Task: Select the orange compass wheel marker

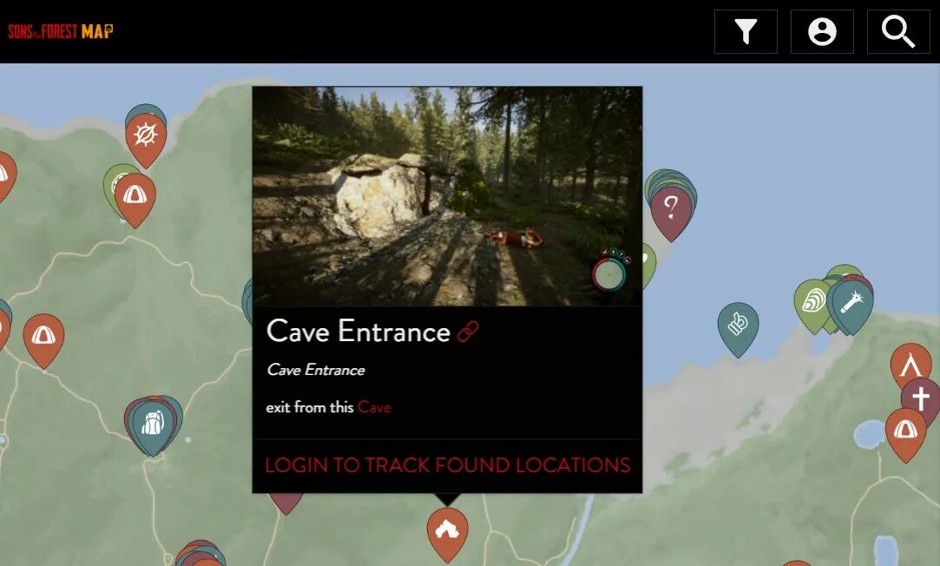Action: [x=146, y=137]
